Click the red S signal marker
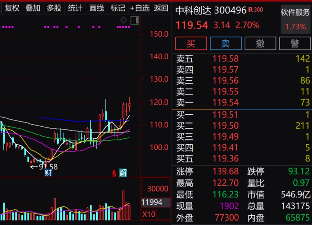The width and height of the screenshot is (312, 225). coord(114,173)
